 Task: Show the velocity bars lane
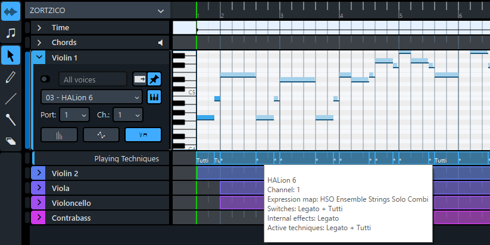click(x=59, y=135)
